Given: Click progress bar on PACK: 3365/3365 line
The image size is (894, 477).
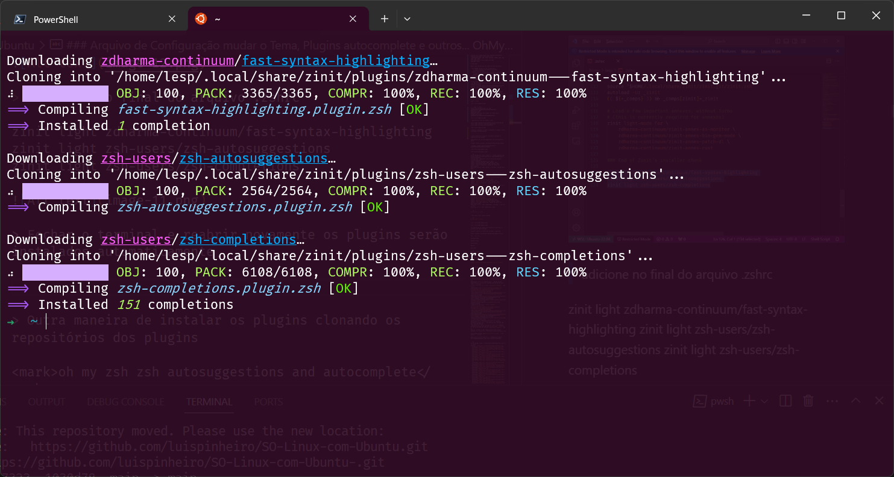Looking at the screenshot, I should [65, 93].
